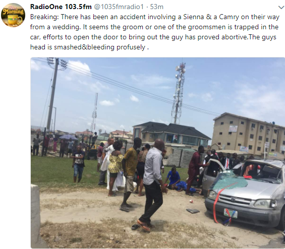Click the dark-roofed house in the photo
285x249 pixels.
pyautogui.click(x=172, y=135)
